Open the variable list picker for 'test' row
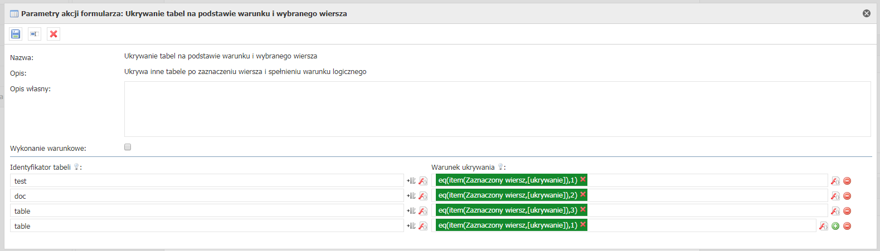 point(411,181)
